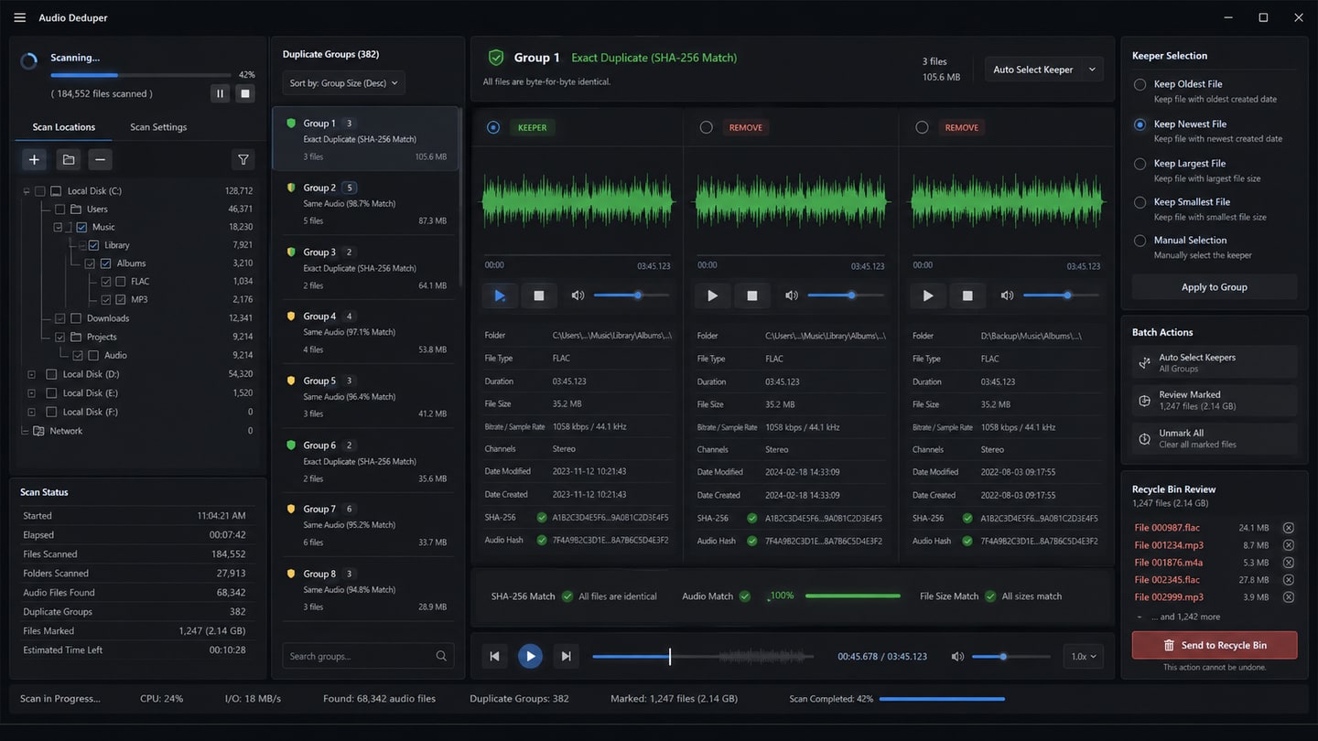This screenshot has height=741, width=1318.
Task: Select Manual Selection option
Action: pyautogui.click(x=1140, y=241)
